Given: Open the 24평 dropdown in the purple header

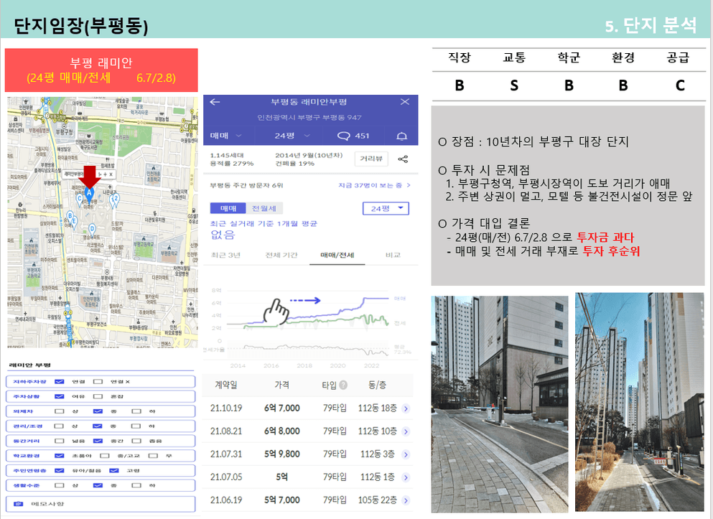Looking at the screenshot, I should (x=292, y=136).
